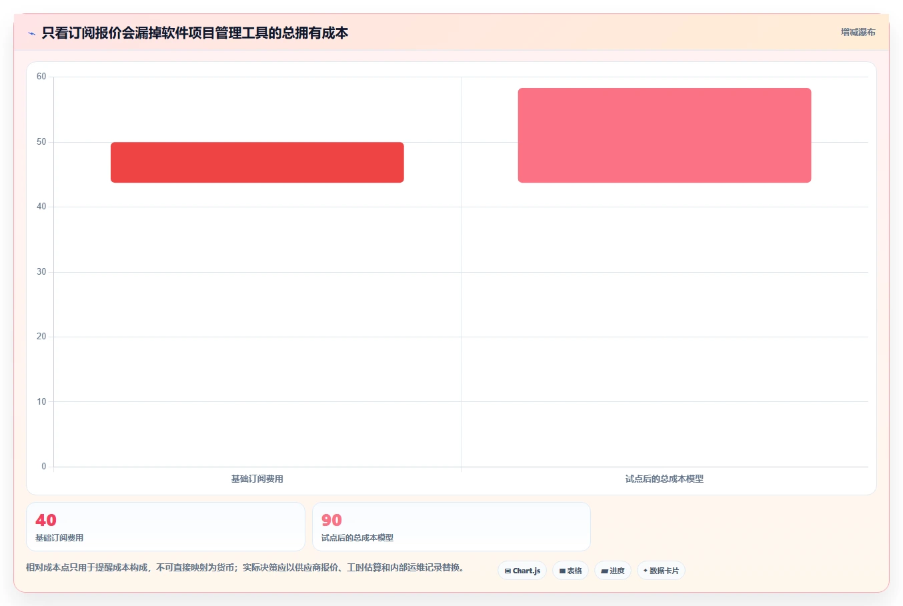
Task: Open the data card showing 40
Action: pyautogui.click(x=165, y=527)
